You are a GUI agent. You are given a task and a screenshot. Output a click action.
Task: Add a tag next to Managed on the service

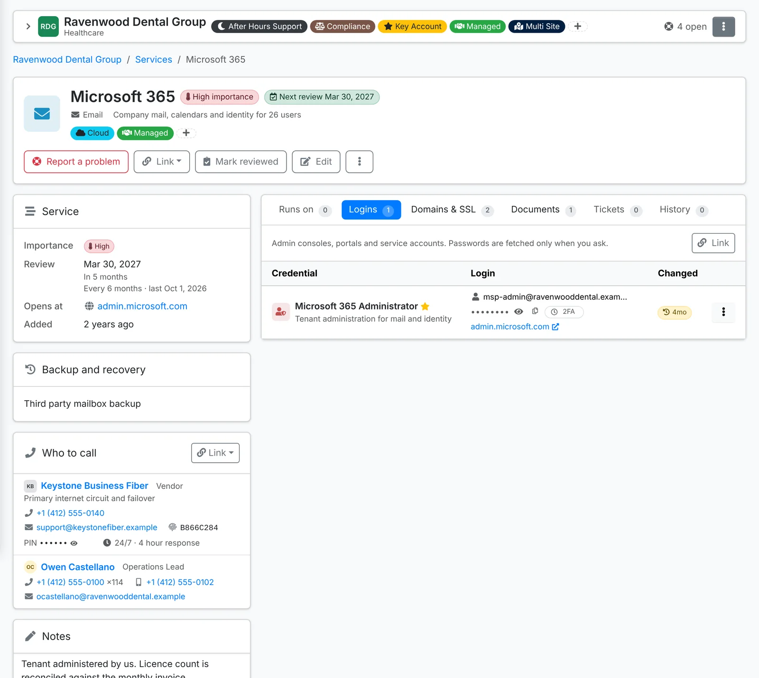click(x=186, y=133)
